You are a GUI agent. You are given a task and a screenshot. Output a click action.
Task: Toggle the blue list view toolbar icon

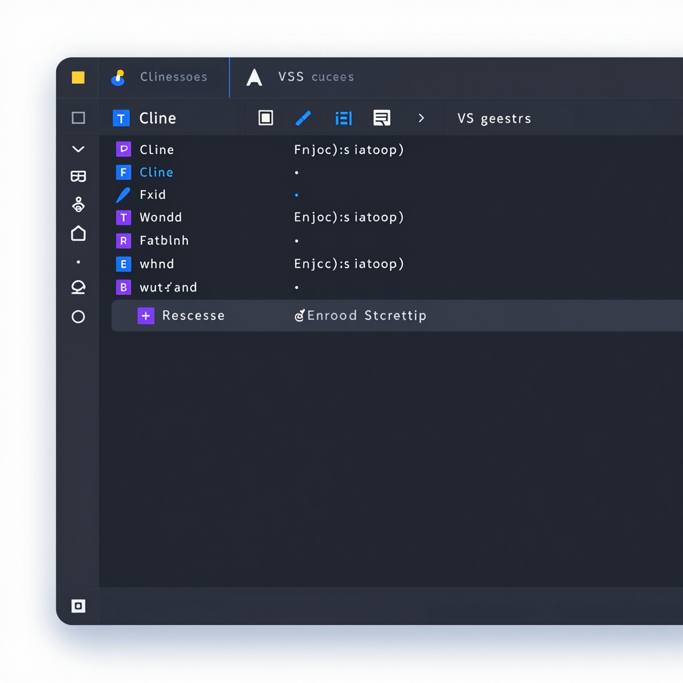click(x=344, y=118)
